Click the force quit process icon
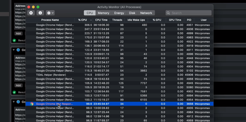Viewport: 246px width, 122px height. point(31,13)
